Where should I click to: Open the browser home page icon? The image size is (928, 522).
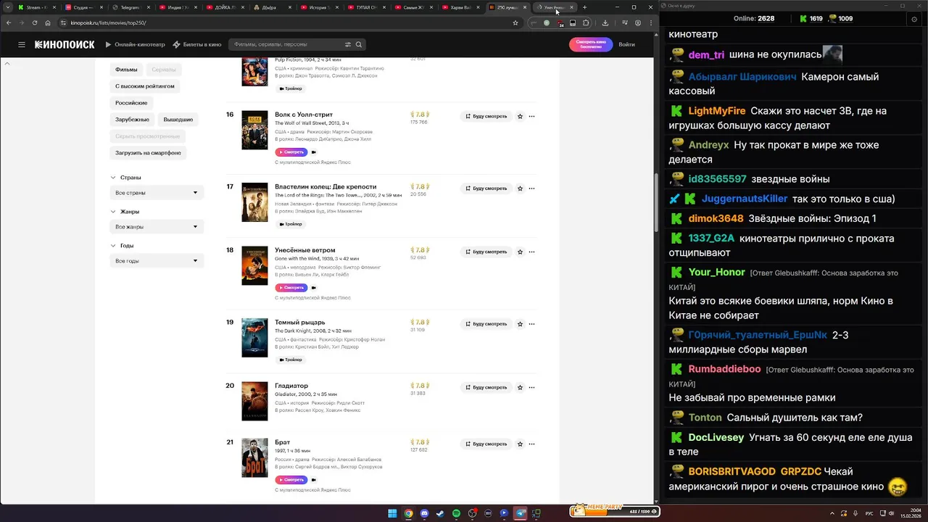(46, 22)
